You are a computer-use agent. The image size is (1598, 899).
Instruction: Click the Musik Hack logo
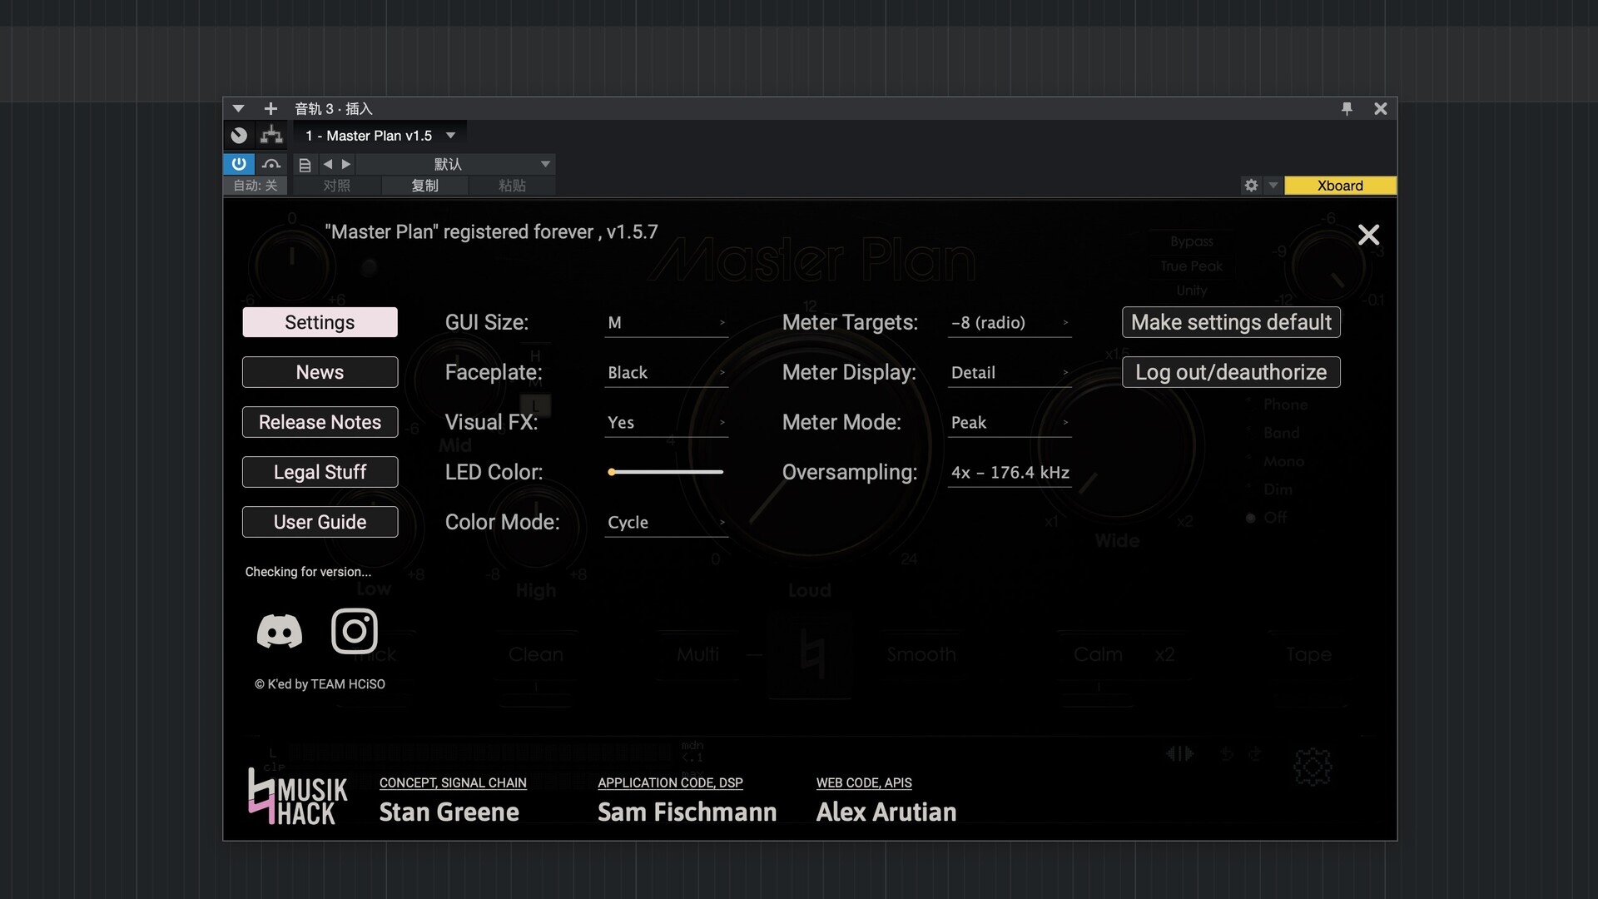click(298, 797)
